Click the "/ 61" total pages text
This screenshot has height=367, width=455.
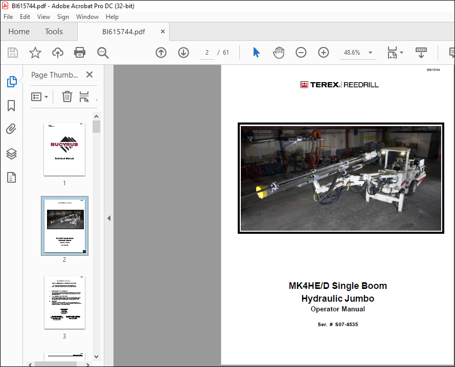pos(223,53)
